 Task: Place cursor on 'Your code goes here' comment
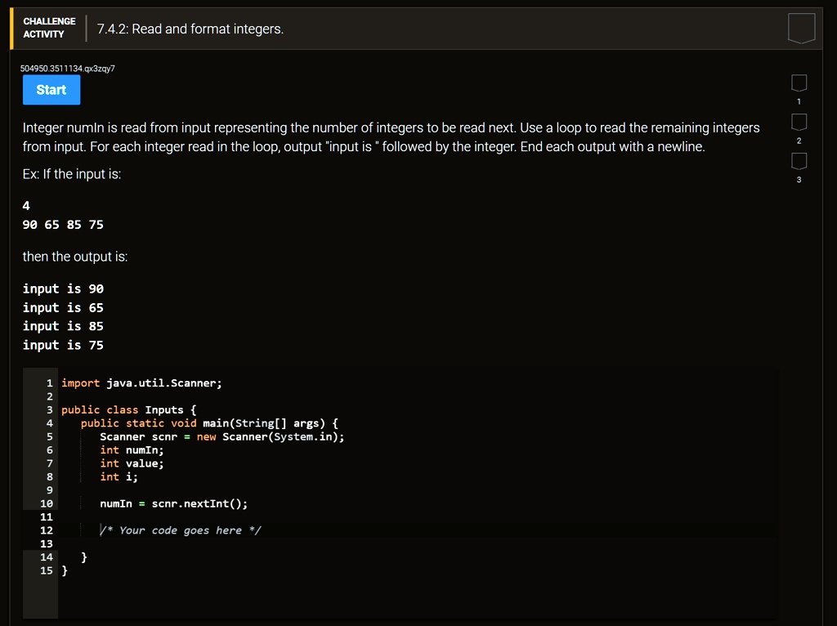point(181,530)
